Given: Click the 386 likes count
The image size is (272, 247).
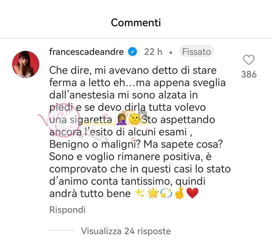Looking at the screenshot, I should pos(249,74).
